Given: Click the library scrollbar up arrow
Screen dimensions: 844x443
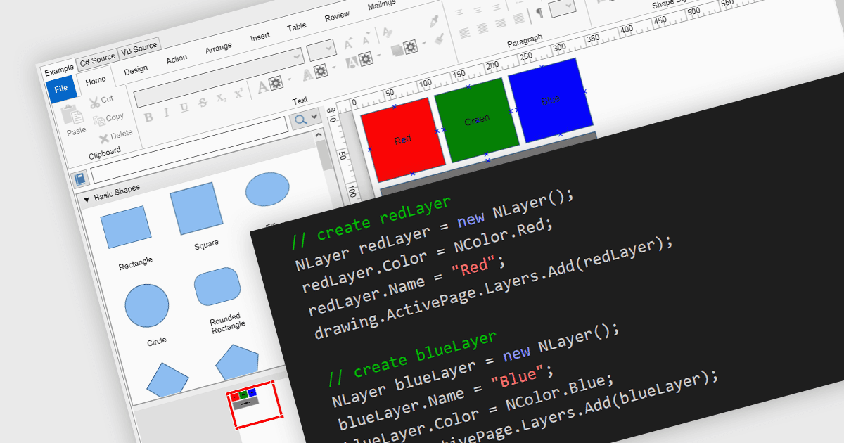Looking at the screenshot, I should tap(318, 136).
